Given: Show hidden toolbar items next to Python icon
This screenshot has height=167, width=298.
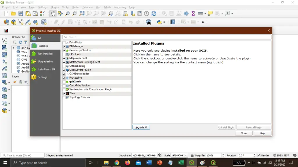Looking at the screenshot, I should pyautogui.click(x=164, y=22).
